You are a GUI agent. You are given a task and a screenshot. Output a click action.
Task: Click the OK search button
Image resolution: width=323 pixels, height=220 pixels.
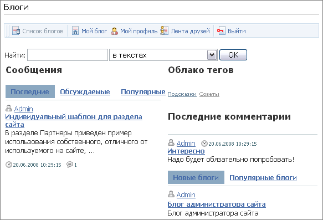pos(233,55)
